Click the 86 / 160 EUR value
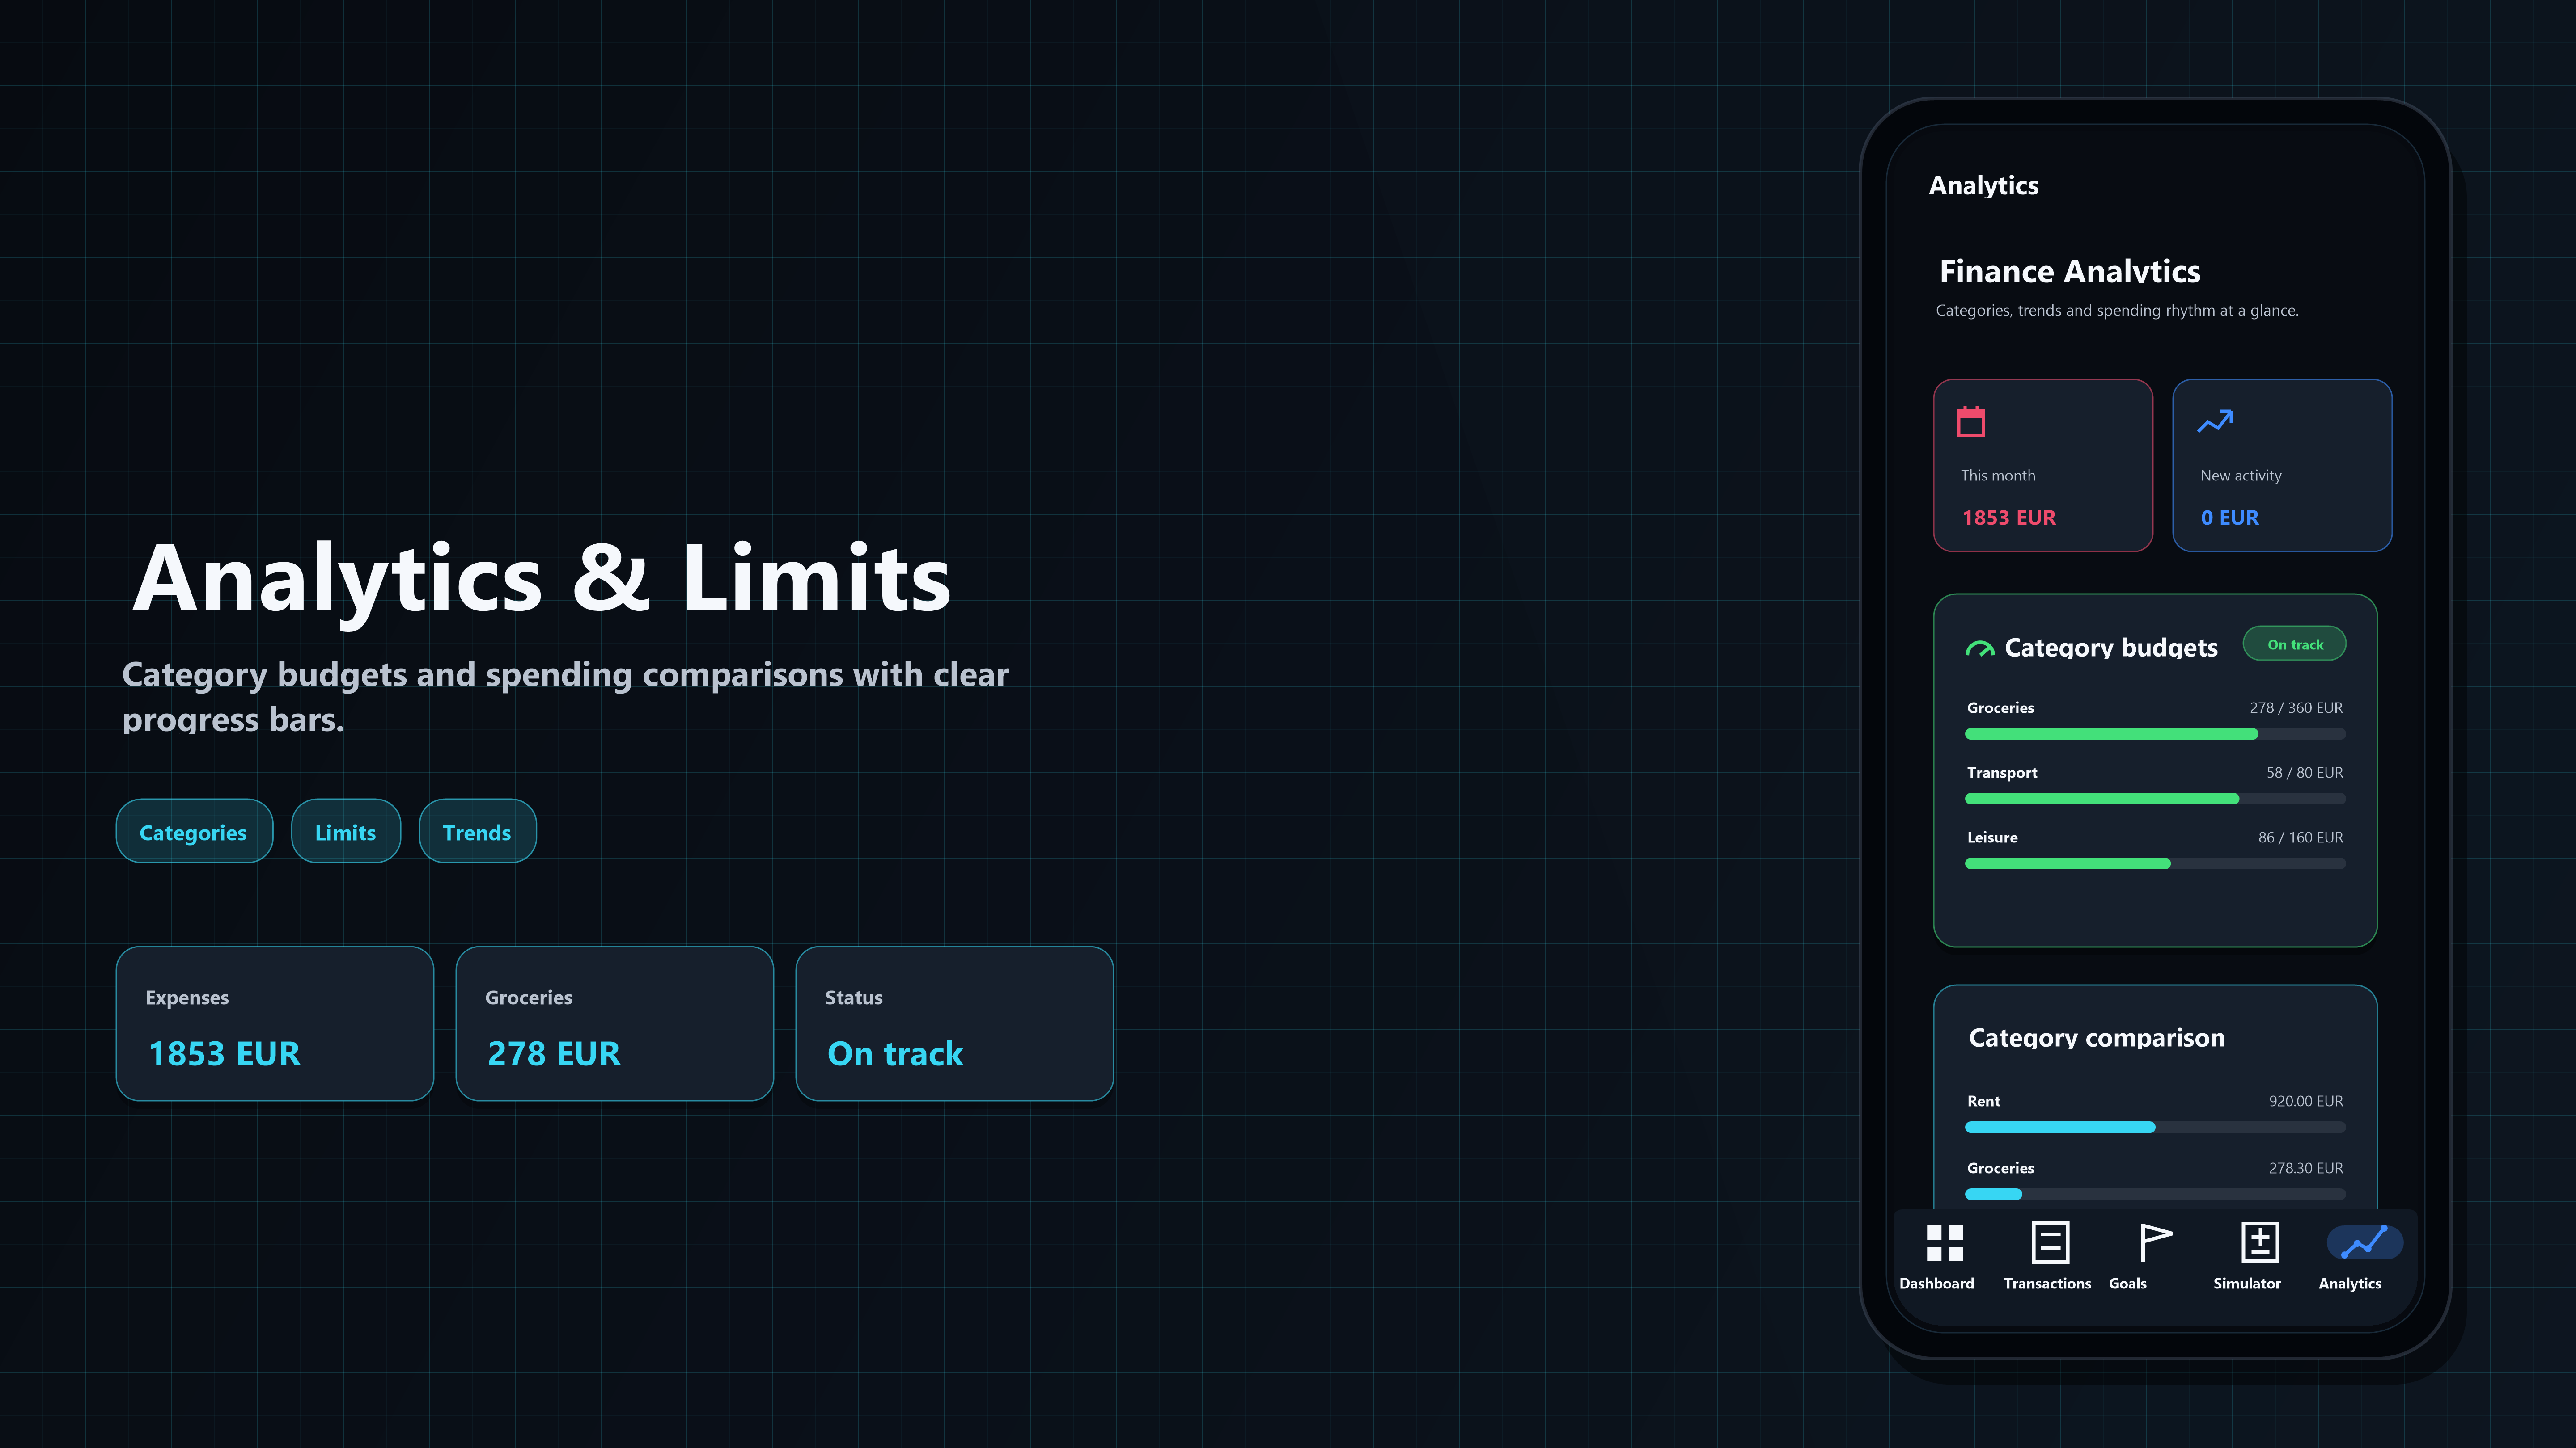The width and height of the screenshot is (2576, 1448). click(2300, 838)
